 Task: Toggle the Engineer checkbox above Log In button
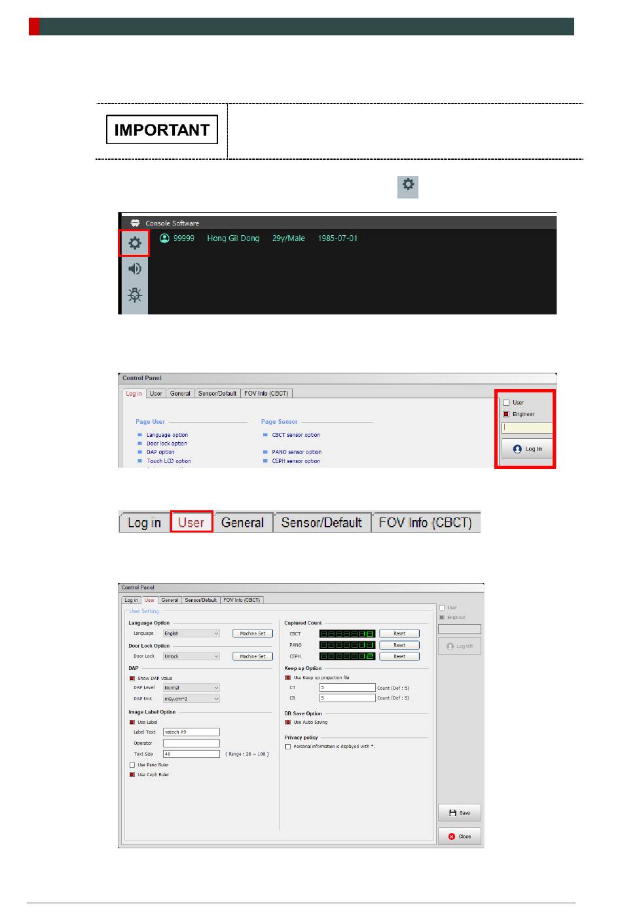pos(506,415)
